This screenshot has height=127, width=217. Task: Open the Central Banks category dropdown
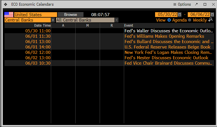28,20
